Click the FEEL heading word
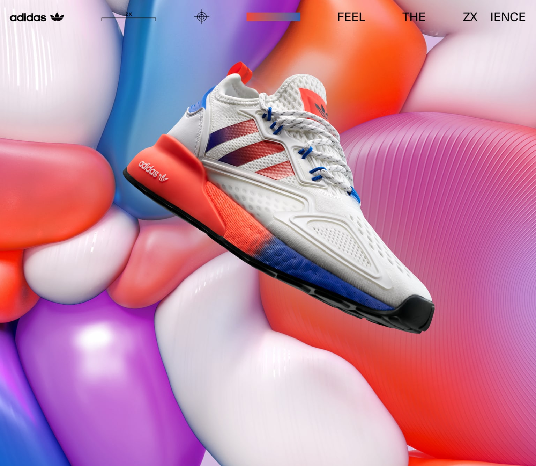This screenshot has height=466, width=536. click(351, 17)
